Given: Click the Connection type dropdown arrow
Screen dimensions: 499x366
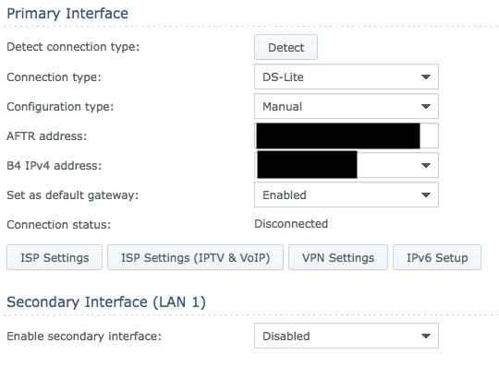Looking at the screenshot, I should click(x=426, y=77).
